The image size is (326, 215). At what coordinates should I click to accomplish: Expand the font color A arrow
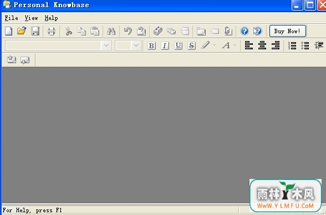(x=235, y=45)
